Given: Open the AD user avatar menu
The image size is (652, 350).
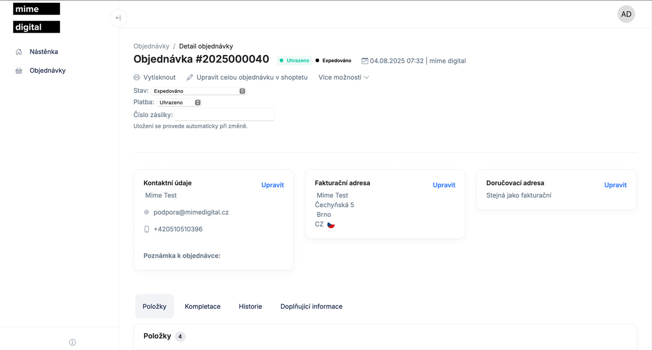Looking at the screenshot, I should point(626,14).
